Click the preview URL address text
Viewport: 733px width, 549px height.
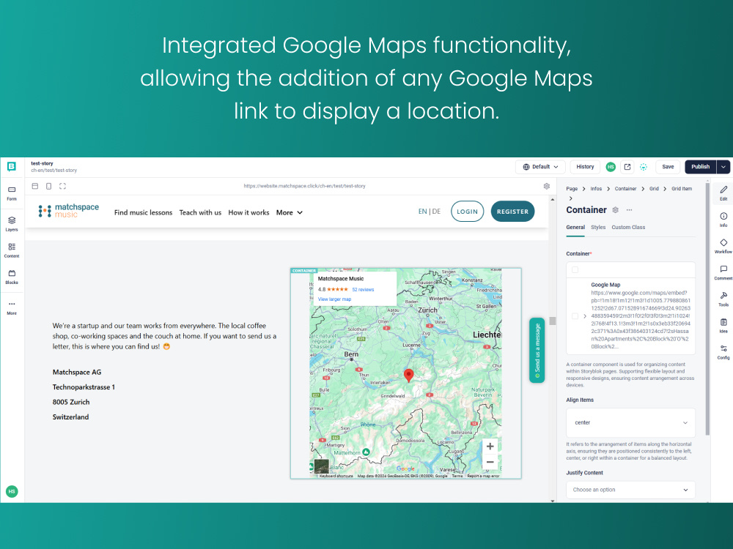point(304,186)
